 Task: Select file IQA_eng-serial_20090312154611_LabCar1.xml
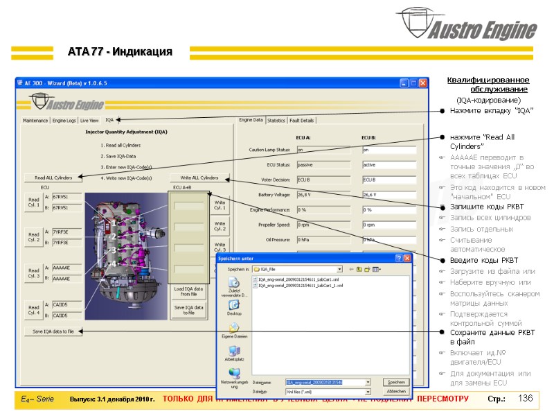pyautogui.click(x=296, y=279)
